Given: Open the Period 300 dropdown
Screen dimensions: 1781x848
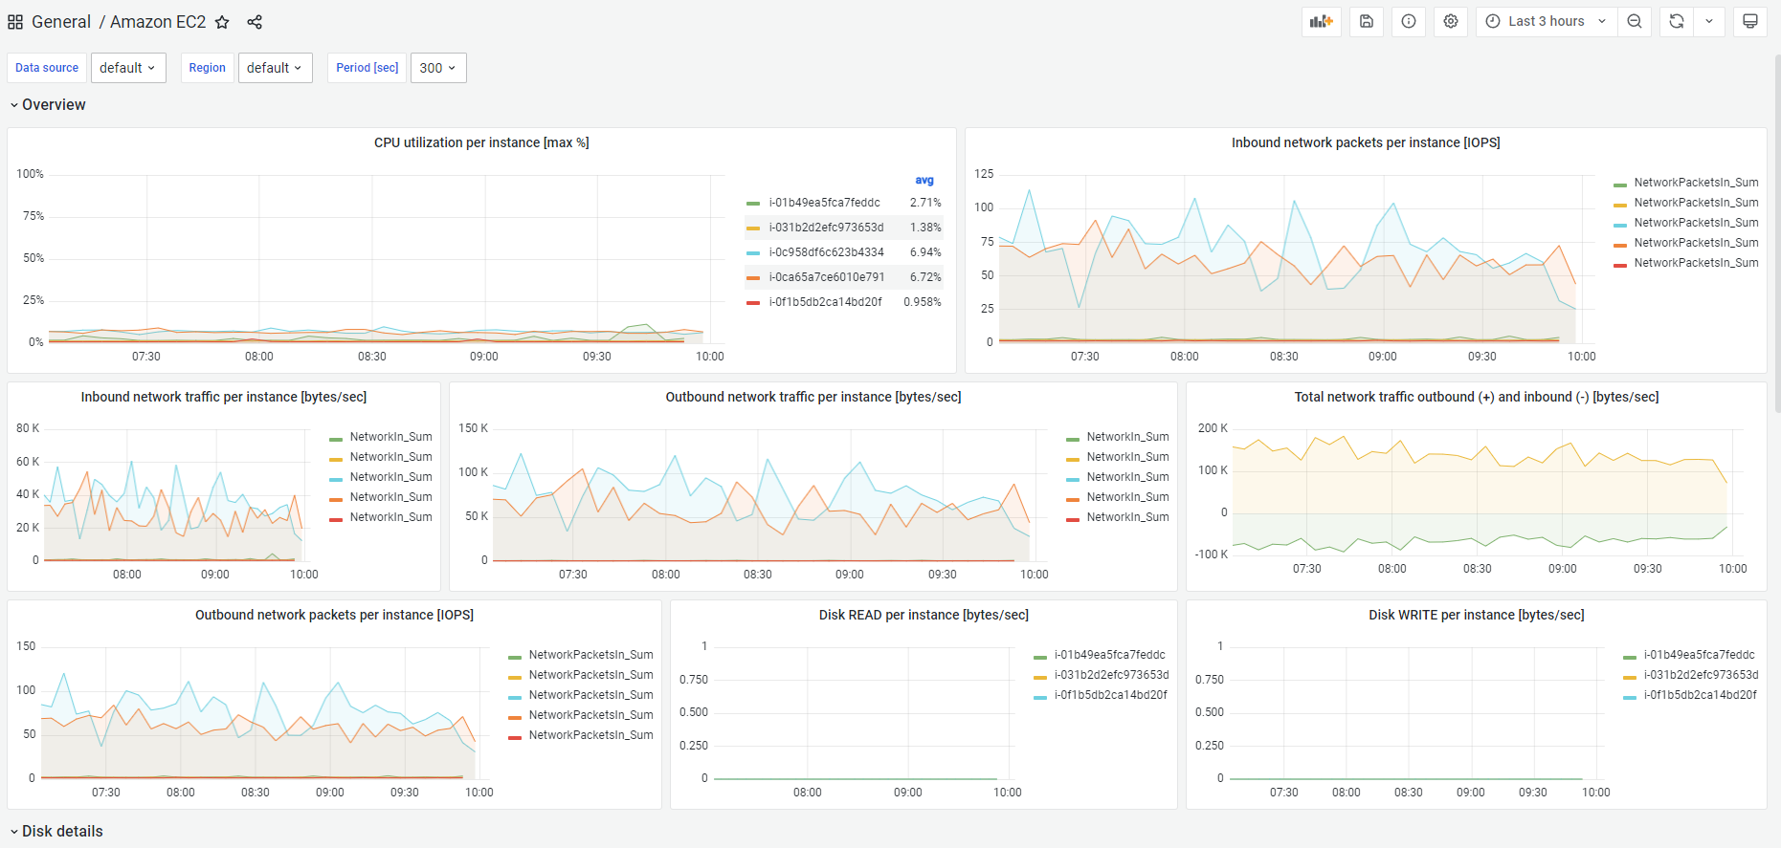Looking at the screenshot, I should point(438,68).
